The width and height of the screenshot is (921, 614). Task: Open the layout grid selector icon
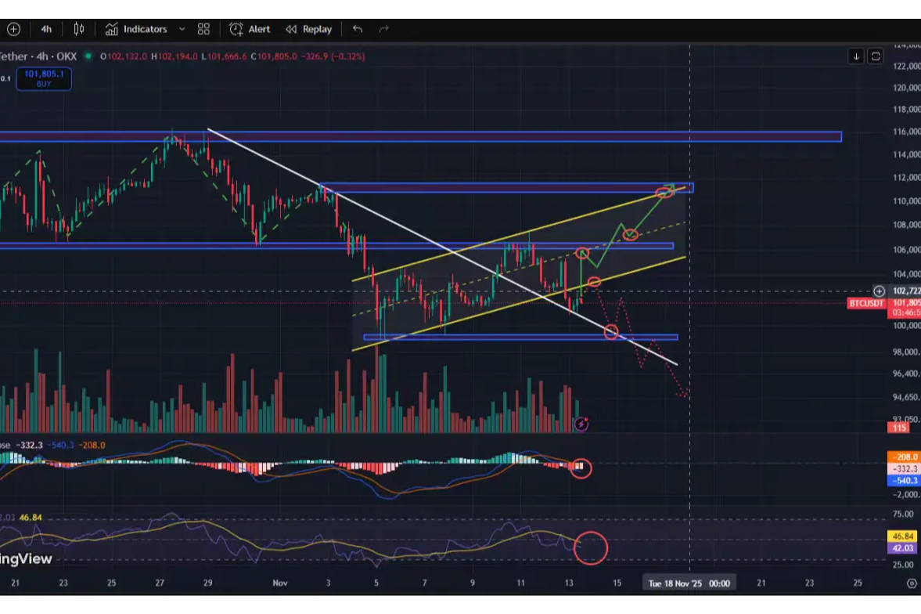(x=203, y=29)
